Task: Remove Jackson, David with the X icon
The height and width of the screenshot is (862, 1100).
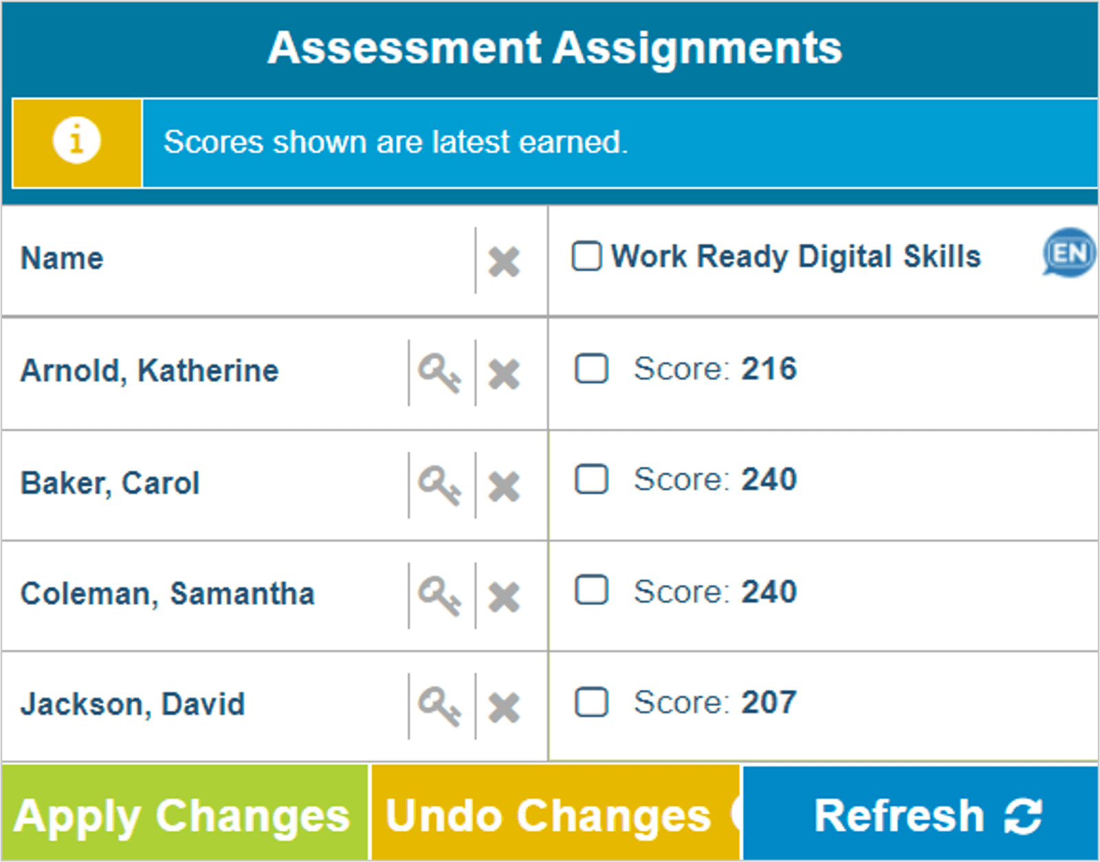Action: point(504,707)
